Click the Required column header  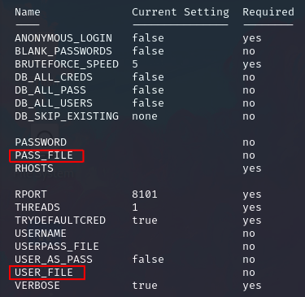(x=268, y=12)
